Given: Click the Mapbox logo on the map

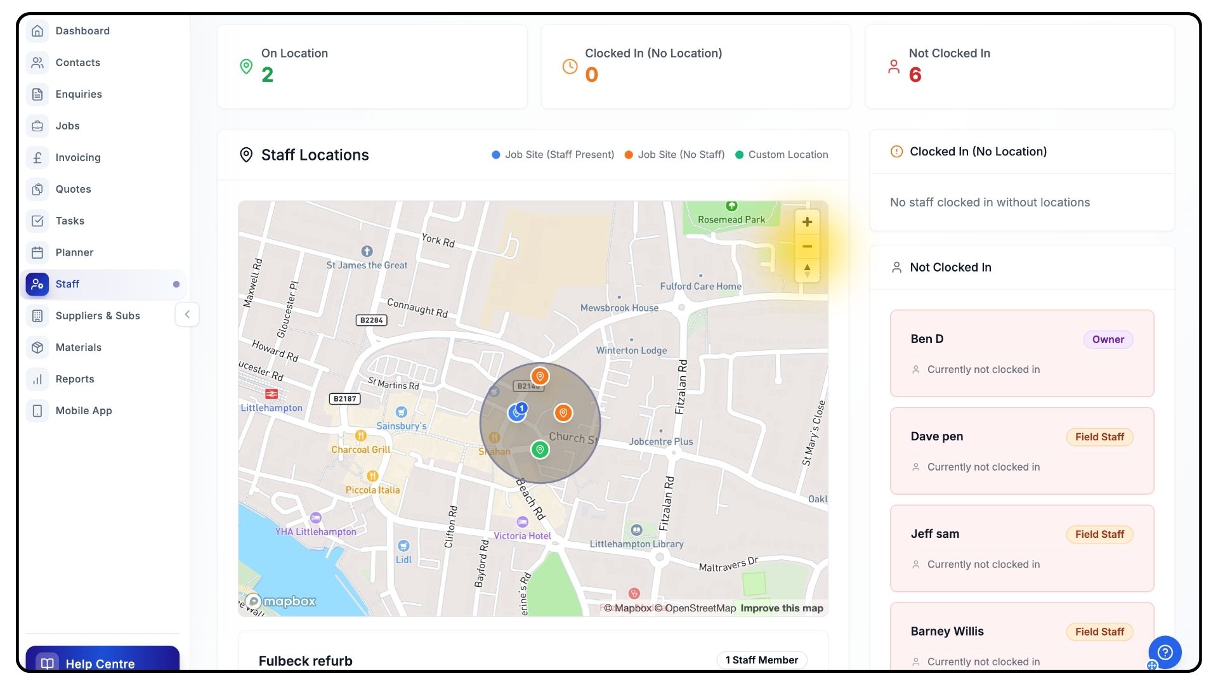Looking at the screenshot, I should (281, 601).
